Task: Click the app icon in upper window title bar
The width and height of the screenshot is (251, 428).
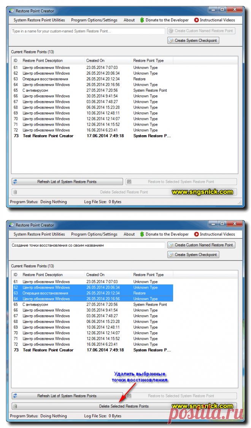Action: (x=11, y=11)
